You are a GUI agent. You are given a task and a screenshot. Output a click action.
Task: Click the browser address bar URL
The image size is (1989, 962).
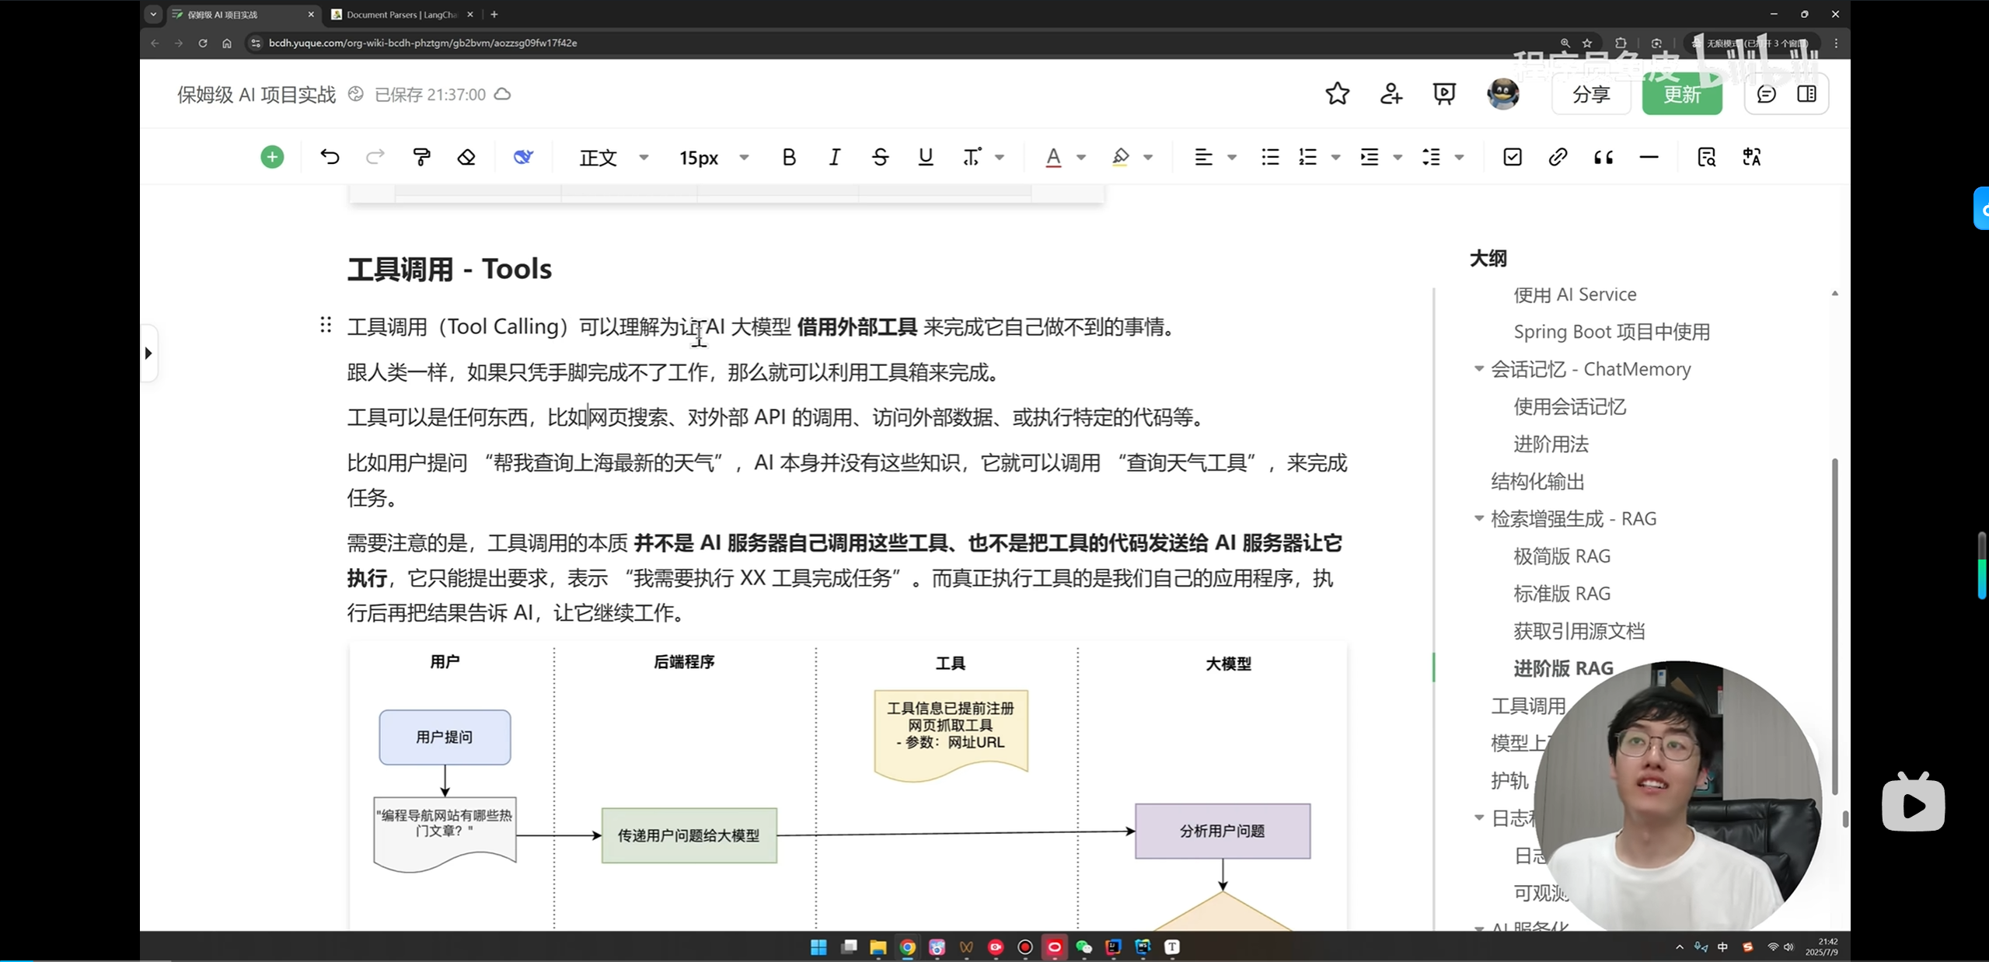[x=423, y=43]
